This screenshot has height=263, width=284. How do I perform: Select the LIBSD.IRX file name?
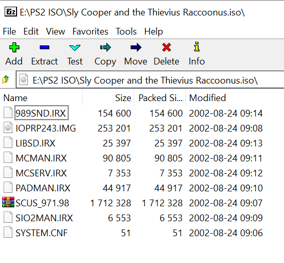tap(36, 143)
